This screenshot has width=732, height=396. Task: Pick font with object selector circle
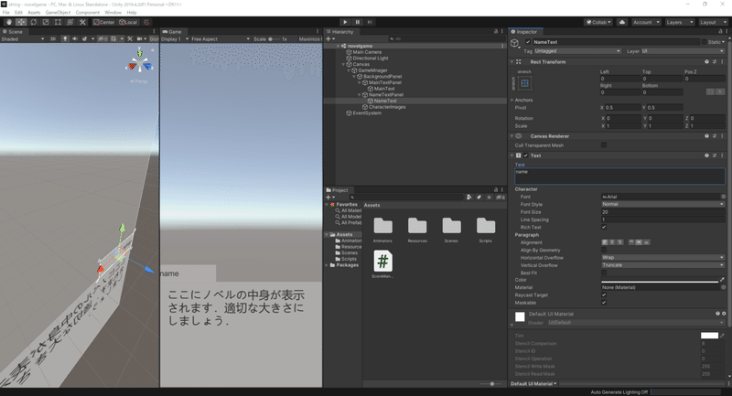tap(723, 197)
